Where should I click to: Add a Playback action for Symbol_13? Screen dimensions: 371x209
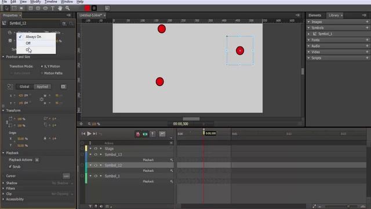[x=172, y=160]
